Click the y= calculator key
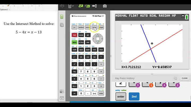Image resolution: width=191 pixels, height=107 pixels. click(x=75, y=27)
